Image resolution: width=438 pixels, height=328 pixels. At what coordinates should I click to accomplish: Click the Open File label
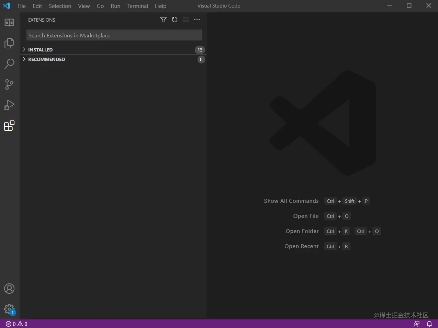pos(306,216)
